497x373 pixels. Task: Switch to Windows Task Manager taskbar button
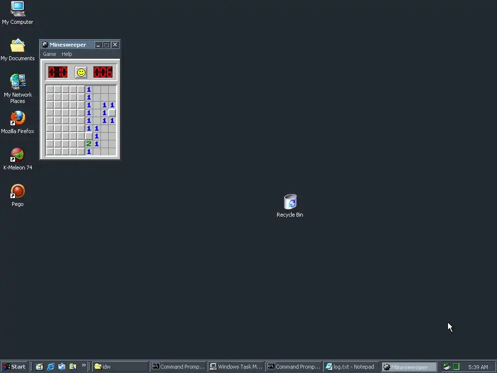(236, 367)
